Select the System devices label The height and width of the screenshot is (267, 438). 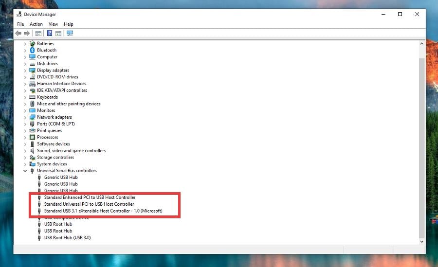click(52, 164)
